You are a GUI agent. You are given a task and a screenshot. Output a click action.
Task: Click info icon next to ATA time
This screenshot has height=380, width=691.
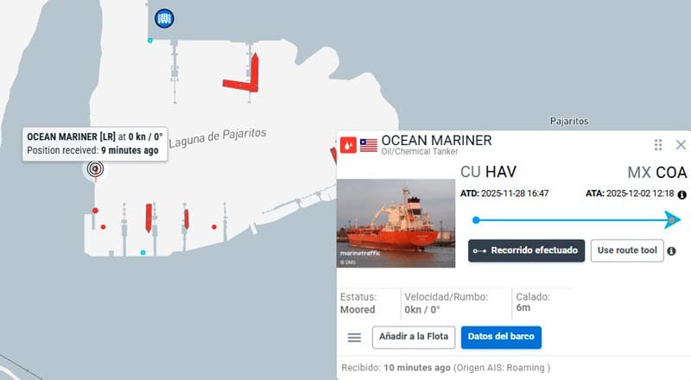(x=682, y=194)
